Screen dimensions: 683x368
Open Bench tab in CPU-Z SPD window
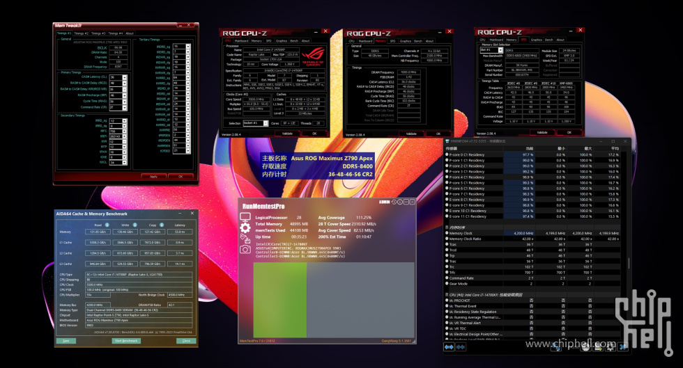click(549, 40)
